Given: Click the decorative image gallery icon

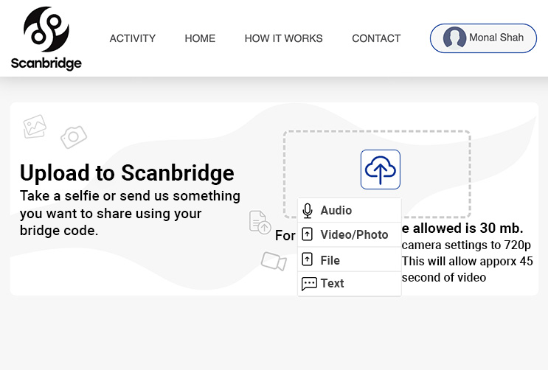Looking at the screenshot, I should [x=35, y=127].
